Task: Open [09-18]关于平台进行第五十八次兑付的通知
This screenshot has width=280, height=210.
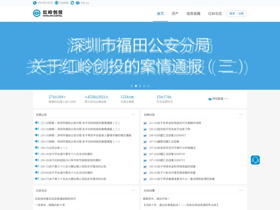Action: (x=66, y=154)
